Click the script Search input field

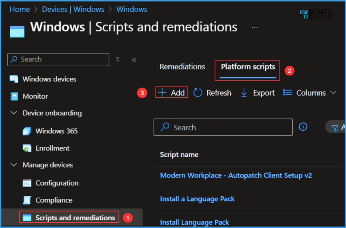(x=223, y=127)
